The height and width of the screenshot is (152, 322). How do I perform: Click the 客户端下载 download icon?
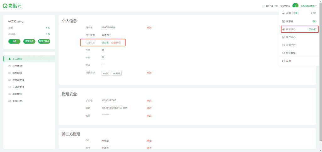263,6
